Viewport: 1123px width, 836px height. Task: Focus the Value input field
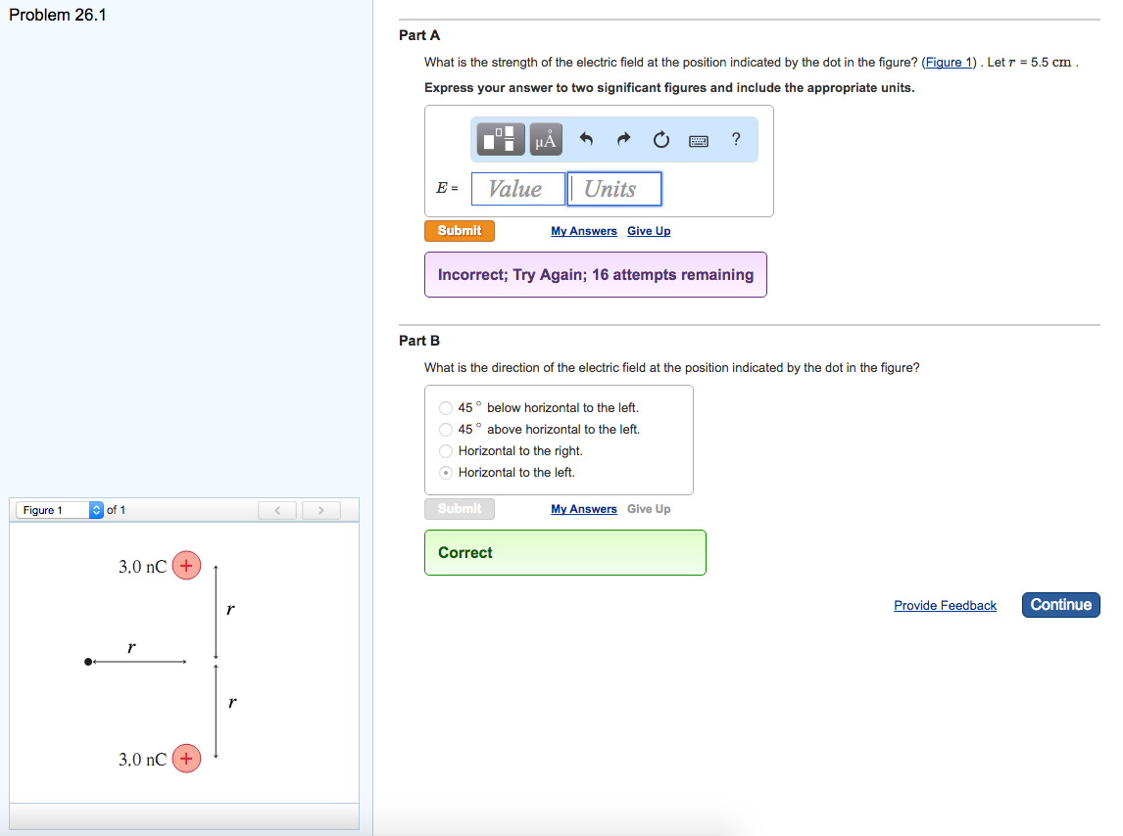click(517, 189)
